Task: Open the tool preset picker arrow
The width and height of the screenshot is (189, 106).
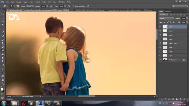Action: 7,6
